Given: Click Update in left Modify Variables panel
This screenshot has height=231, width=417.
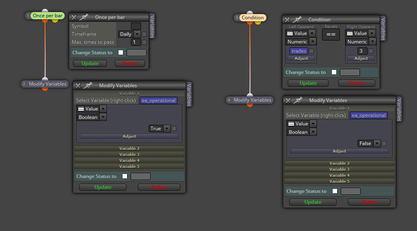Looking at the screenshot, I should (103, 187).
